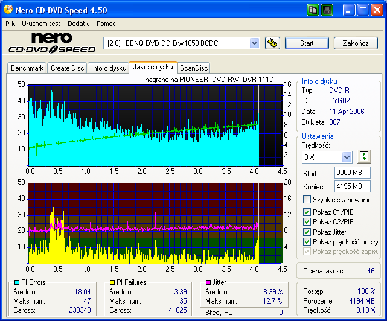Click the green refresh speed icon
The image size is (387, 321).
tap(364, 156)
